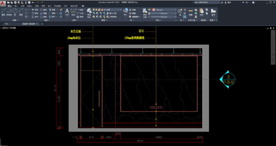Click the ByLayer object color swatch
Viewport: 276px width, 146px height.
tap(154, 10)
